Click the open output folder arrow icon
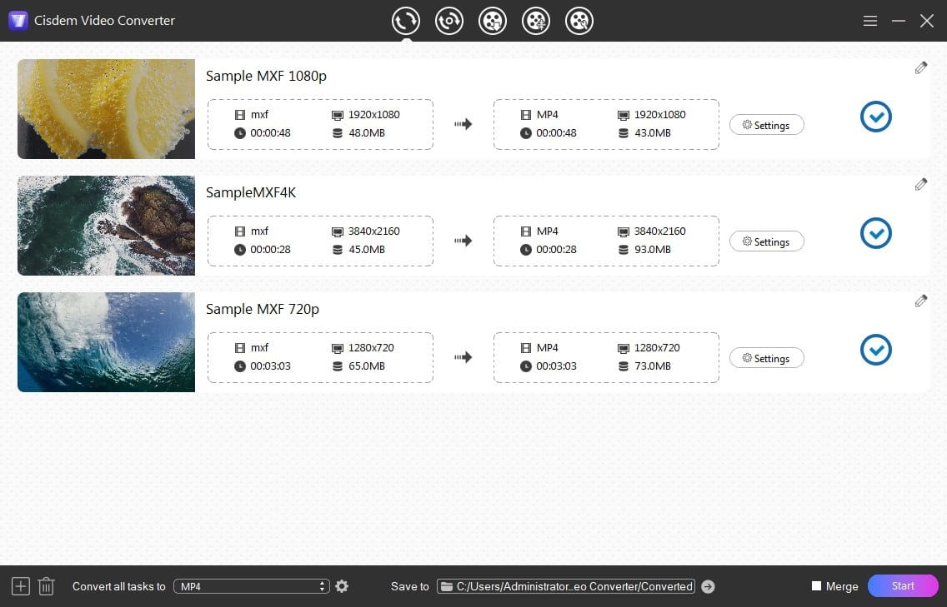Image resolution: width=947 pixels, height=607 pixels. point(708,586)
